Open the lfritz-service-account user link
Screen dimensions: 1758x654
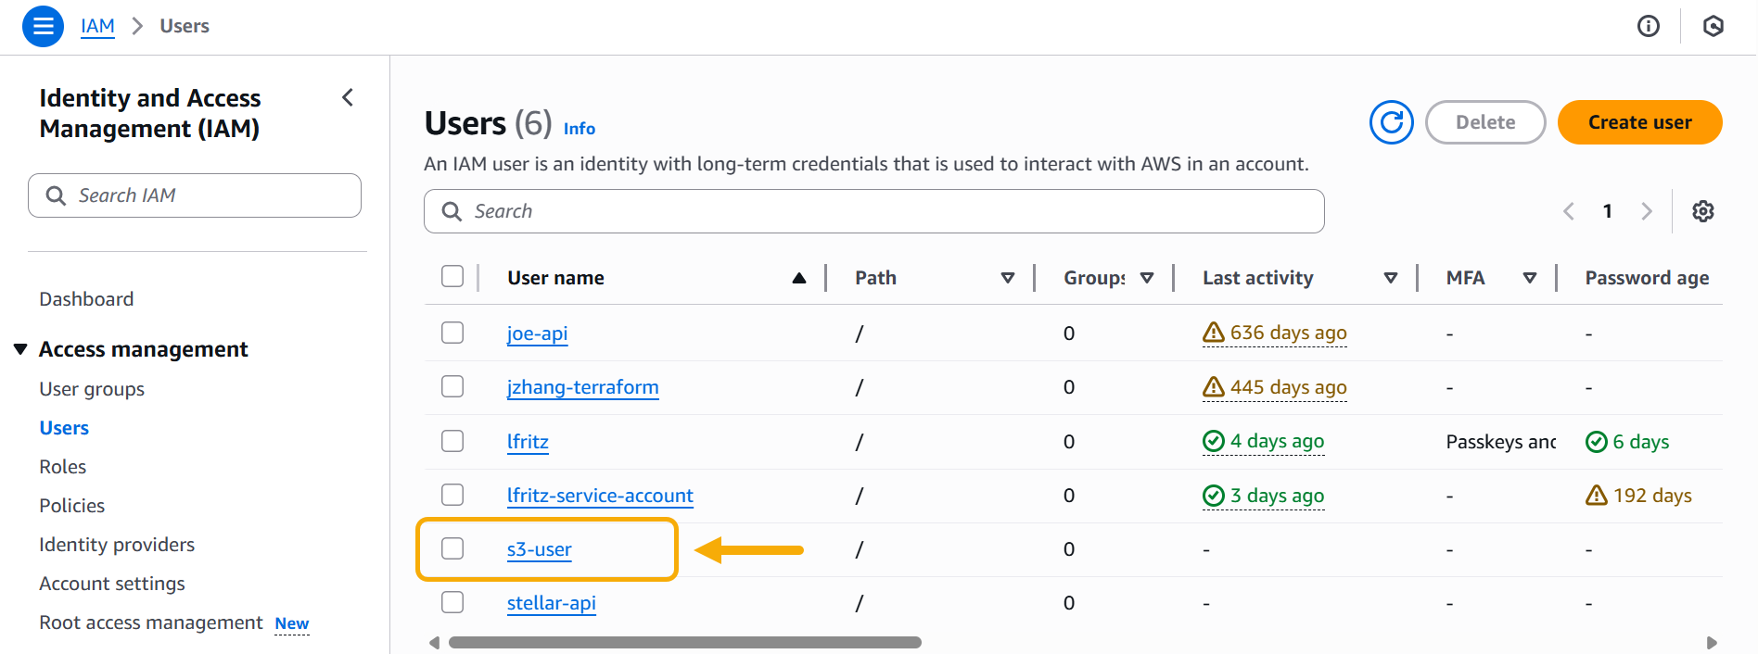pyautogui.click(x=600, y=496)
